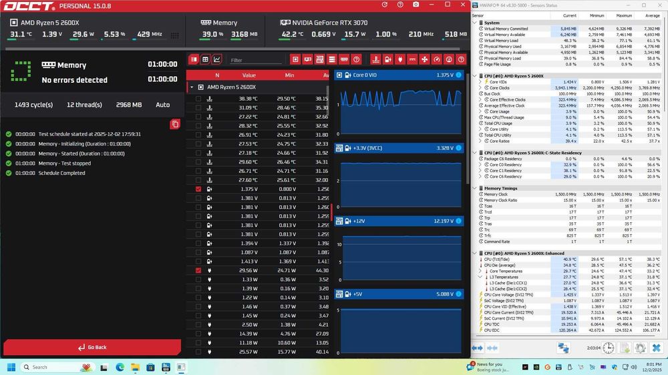Open Microsoft Edge from taskbar
The image size is (668, 375).
[x=120, y=367]
